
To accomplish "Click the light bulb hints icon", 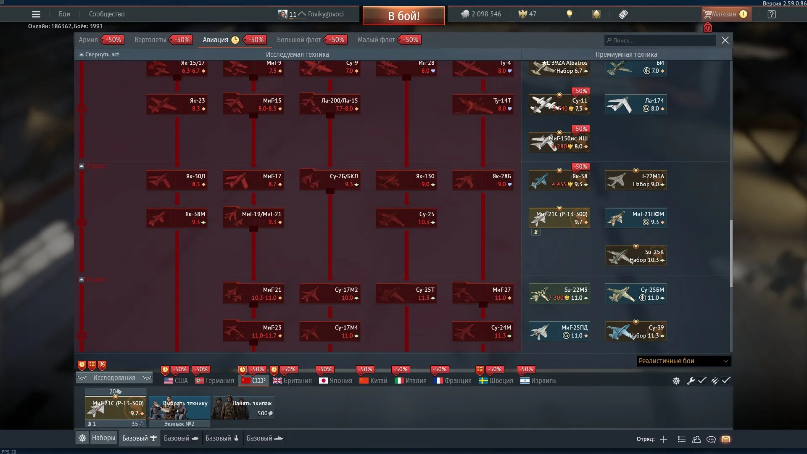I will (570, 14).
